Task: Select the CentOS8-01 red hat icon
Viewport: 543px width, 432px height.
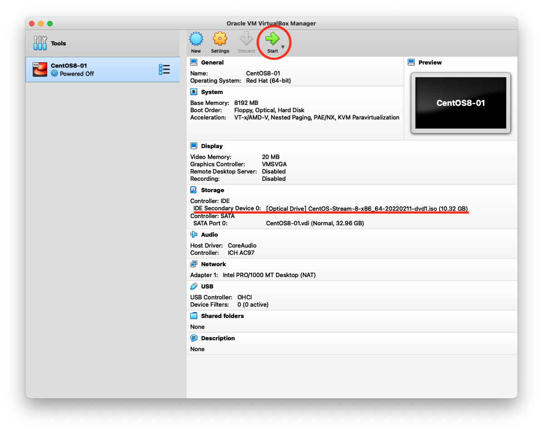Action: [x=40, y=70]
